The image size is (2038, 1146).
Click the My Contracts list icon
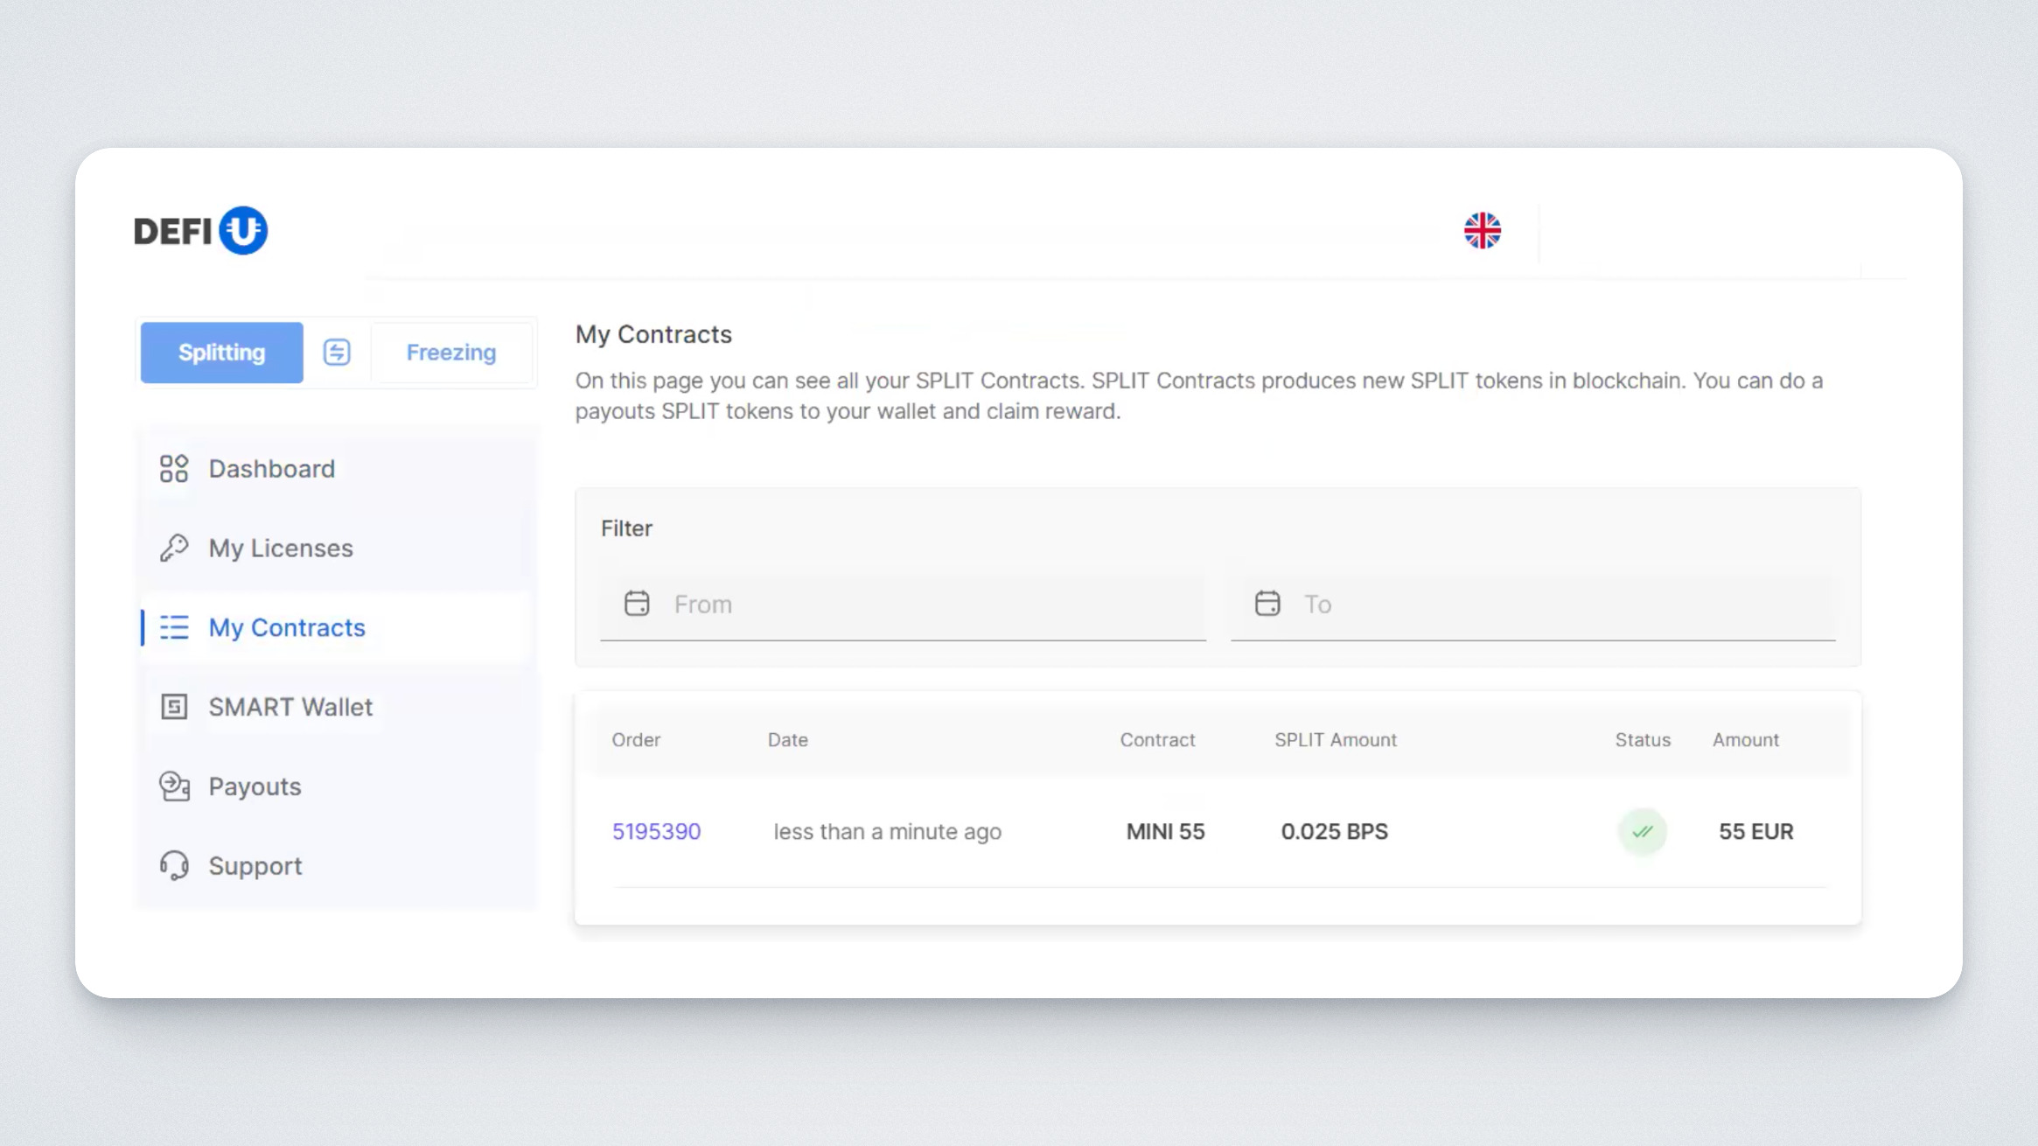(x=174, y=628)
